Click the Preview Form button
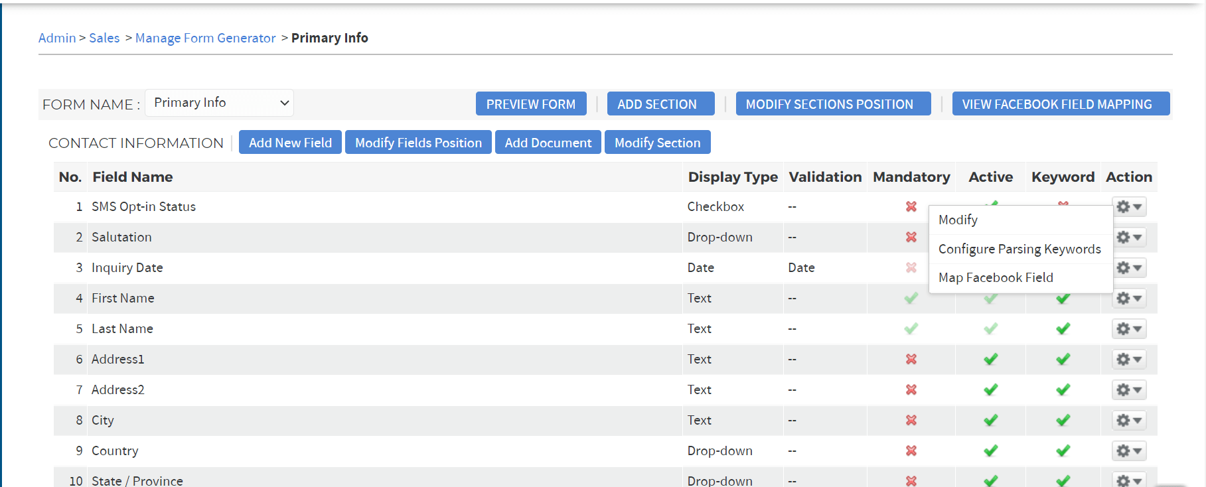 click(530, 104)
